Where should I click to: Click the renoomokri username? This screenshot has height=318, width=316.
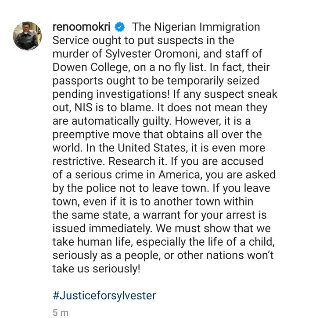[82, 27]
